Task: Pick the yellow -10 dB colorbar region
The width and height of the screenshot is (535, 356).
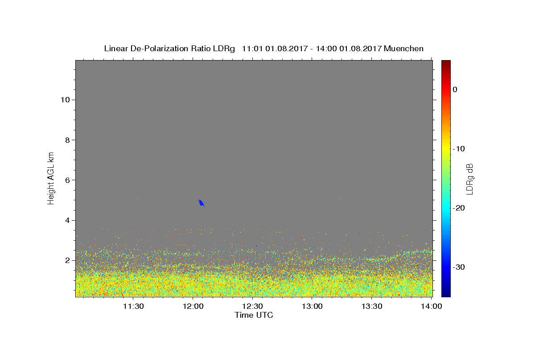Action: coord(446,149)
